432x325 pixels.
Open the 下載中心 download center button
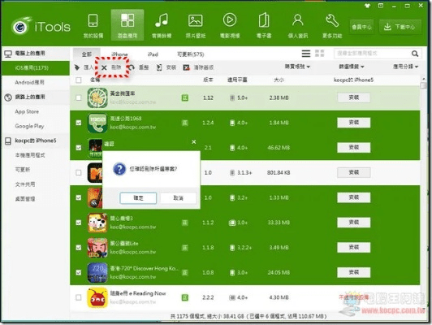click(x=400, y=27)
